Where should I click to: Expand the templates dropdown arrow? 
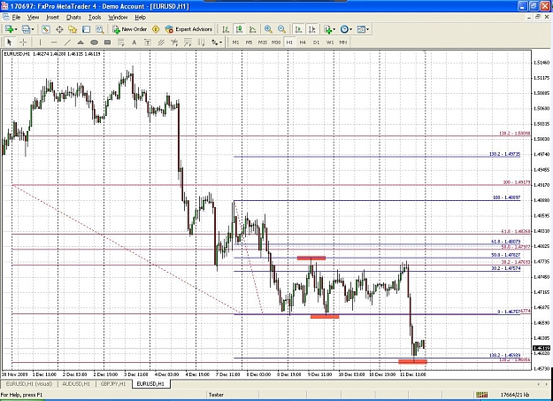pyautogui.click(x=367, y=29)
